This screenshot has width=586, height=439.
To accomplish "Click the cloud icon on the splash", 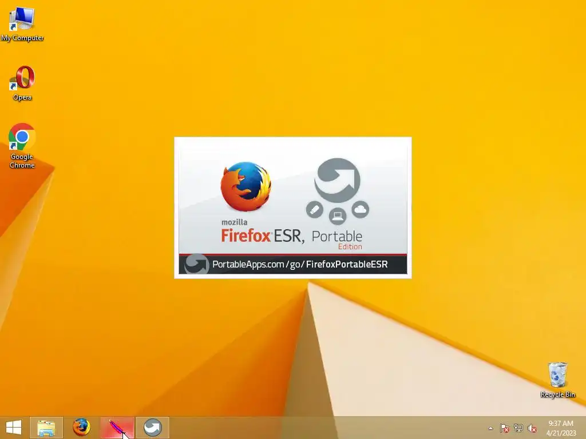I will [361, 209].
